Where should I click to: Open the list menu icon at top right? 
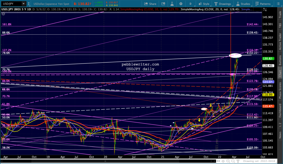click(278, 4)
